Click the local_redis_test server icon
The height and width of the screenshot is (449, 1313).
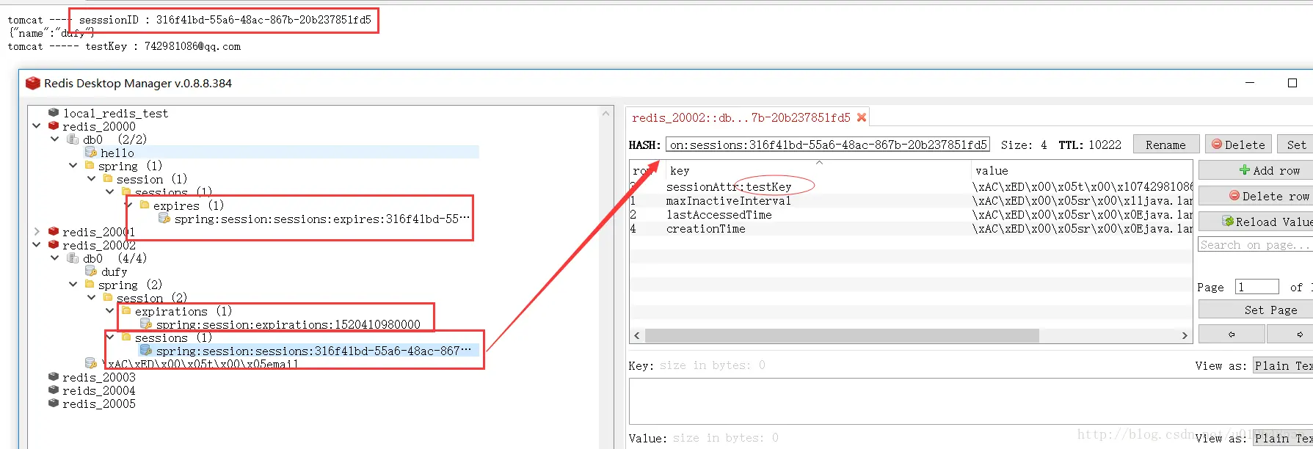pyautogui.click(x=54, y=113)
